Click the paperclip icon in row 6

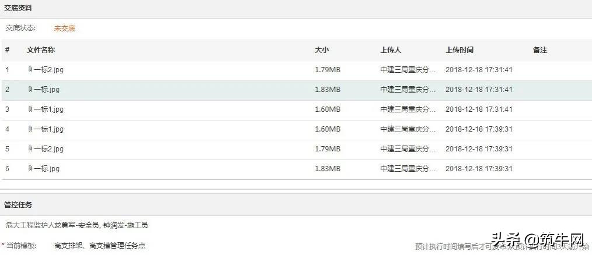30,169
